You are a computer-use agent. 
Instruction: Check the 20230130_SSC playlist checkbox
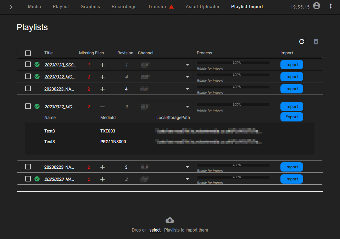click(x=28, y=65)
